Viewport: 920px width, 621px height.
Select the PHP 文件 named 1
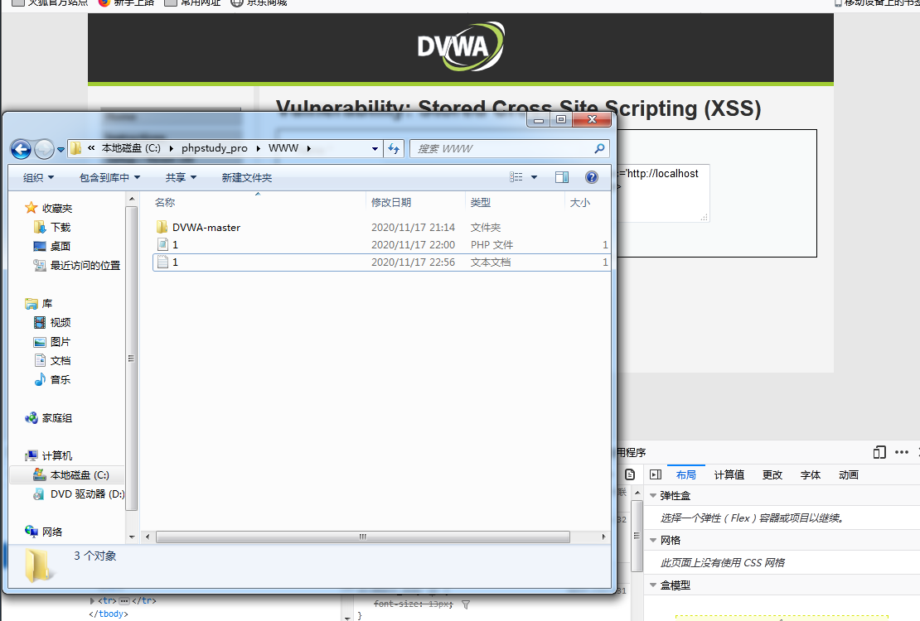coord(381,244)
